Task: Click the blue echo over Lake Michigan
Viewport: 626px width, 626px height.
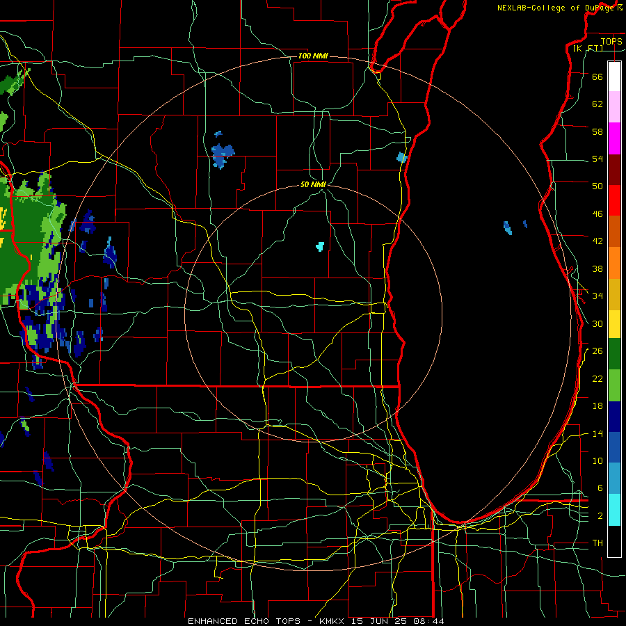Action: tap(508, 227)
